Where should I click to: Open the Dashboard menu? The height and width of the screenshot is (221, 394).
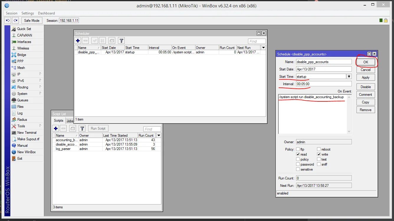[x=46, y=13]
